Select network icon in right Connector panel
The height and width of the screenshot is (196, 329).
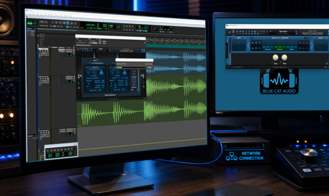point(125,72)
